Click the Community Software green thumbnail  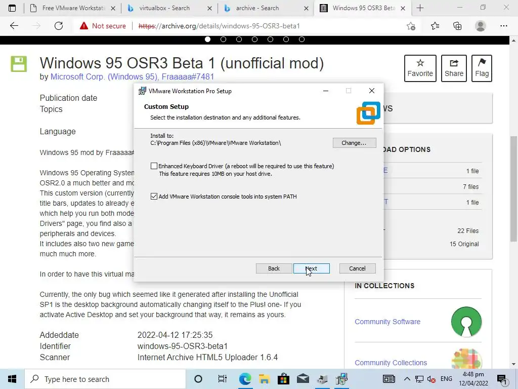click(x=466, y=322)
